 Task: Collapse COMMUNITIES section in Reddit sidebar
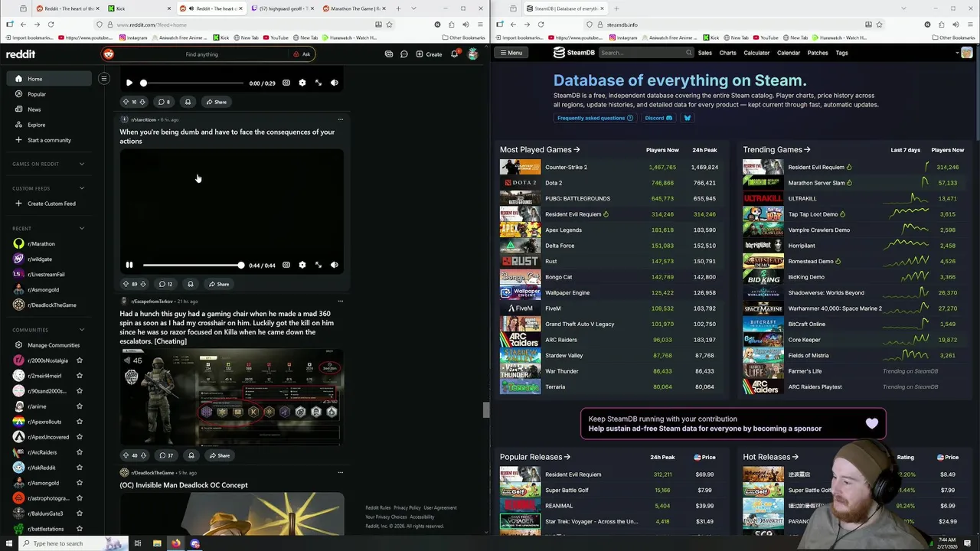click(x=82, y=330)
